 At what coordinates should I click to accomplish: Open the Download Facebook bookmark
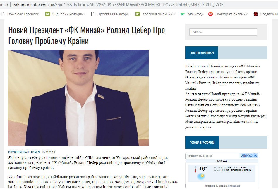click(x=20, y=14)
